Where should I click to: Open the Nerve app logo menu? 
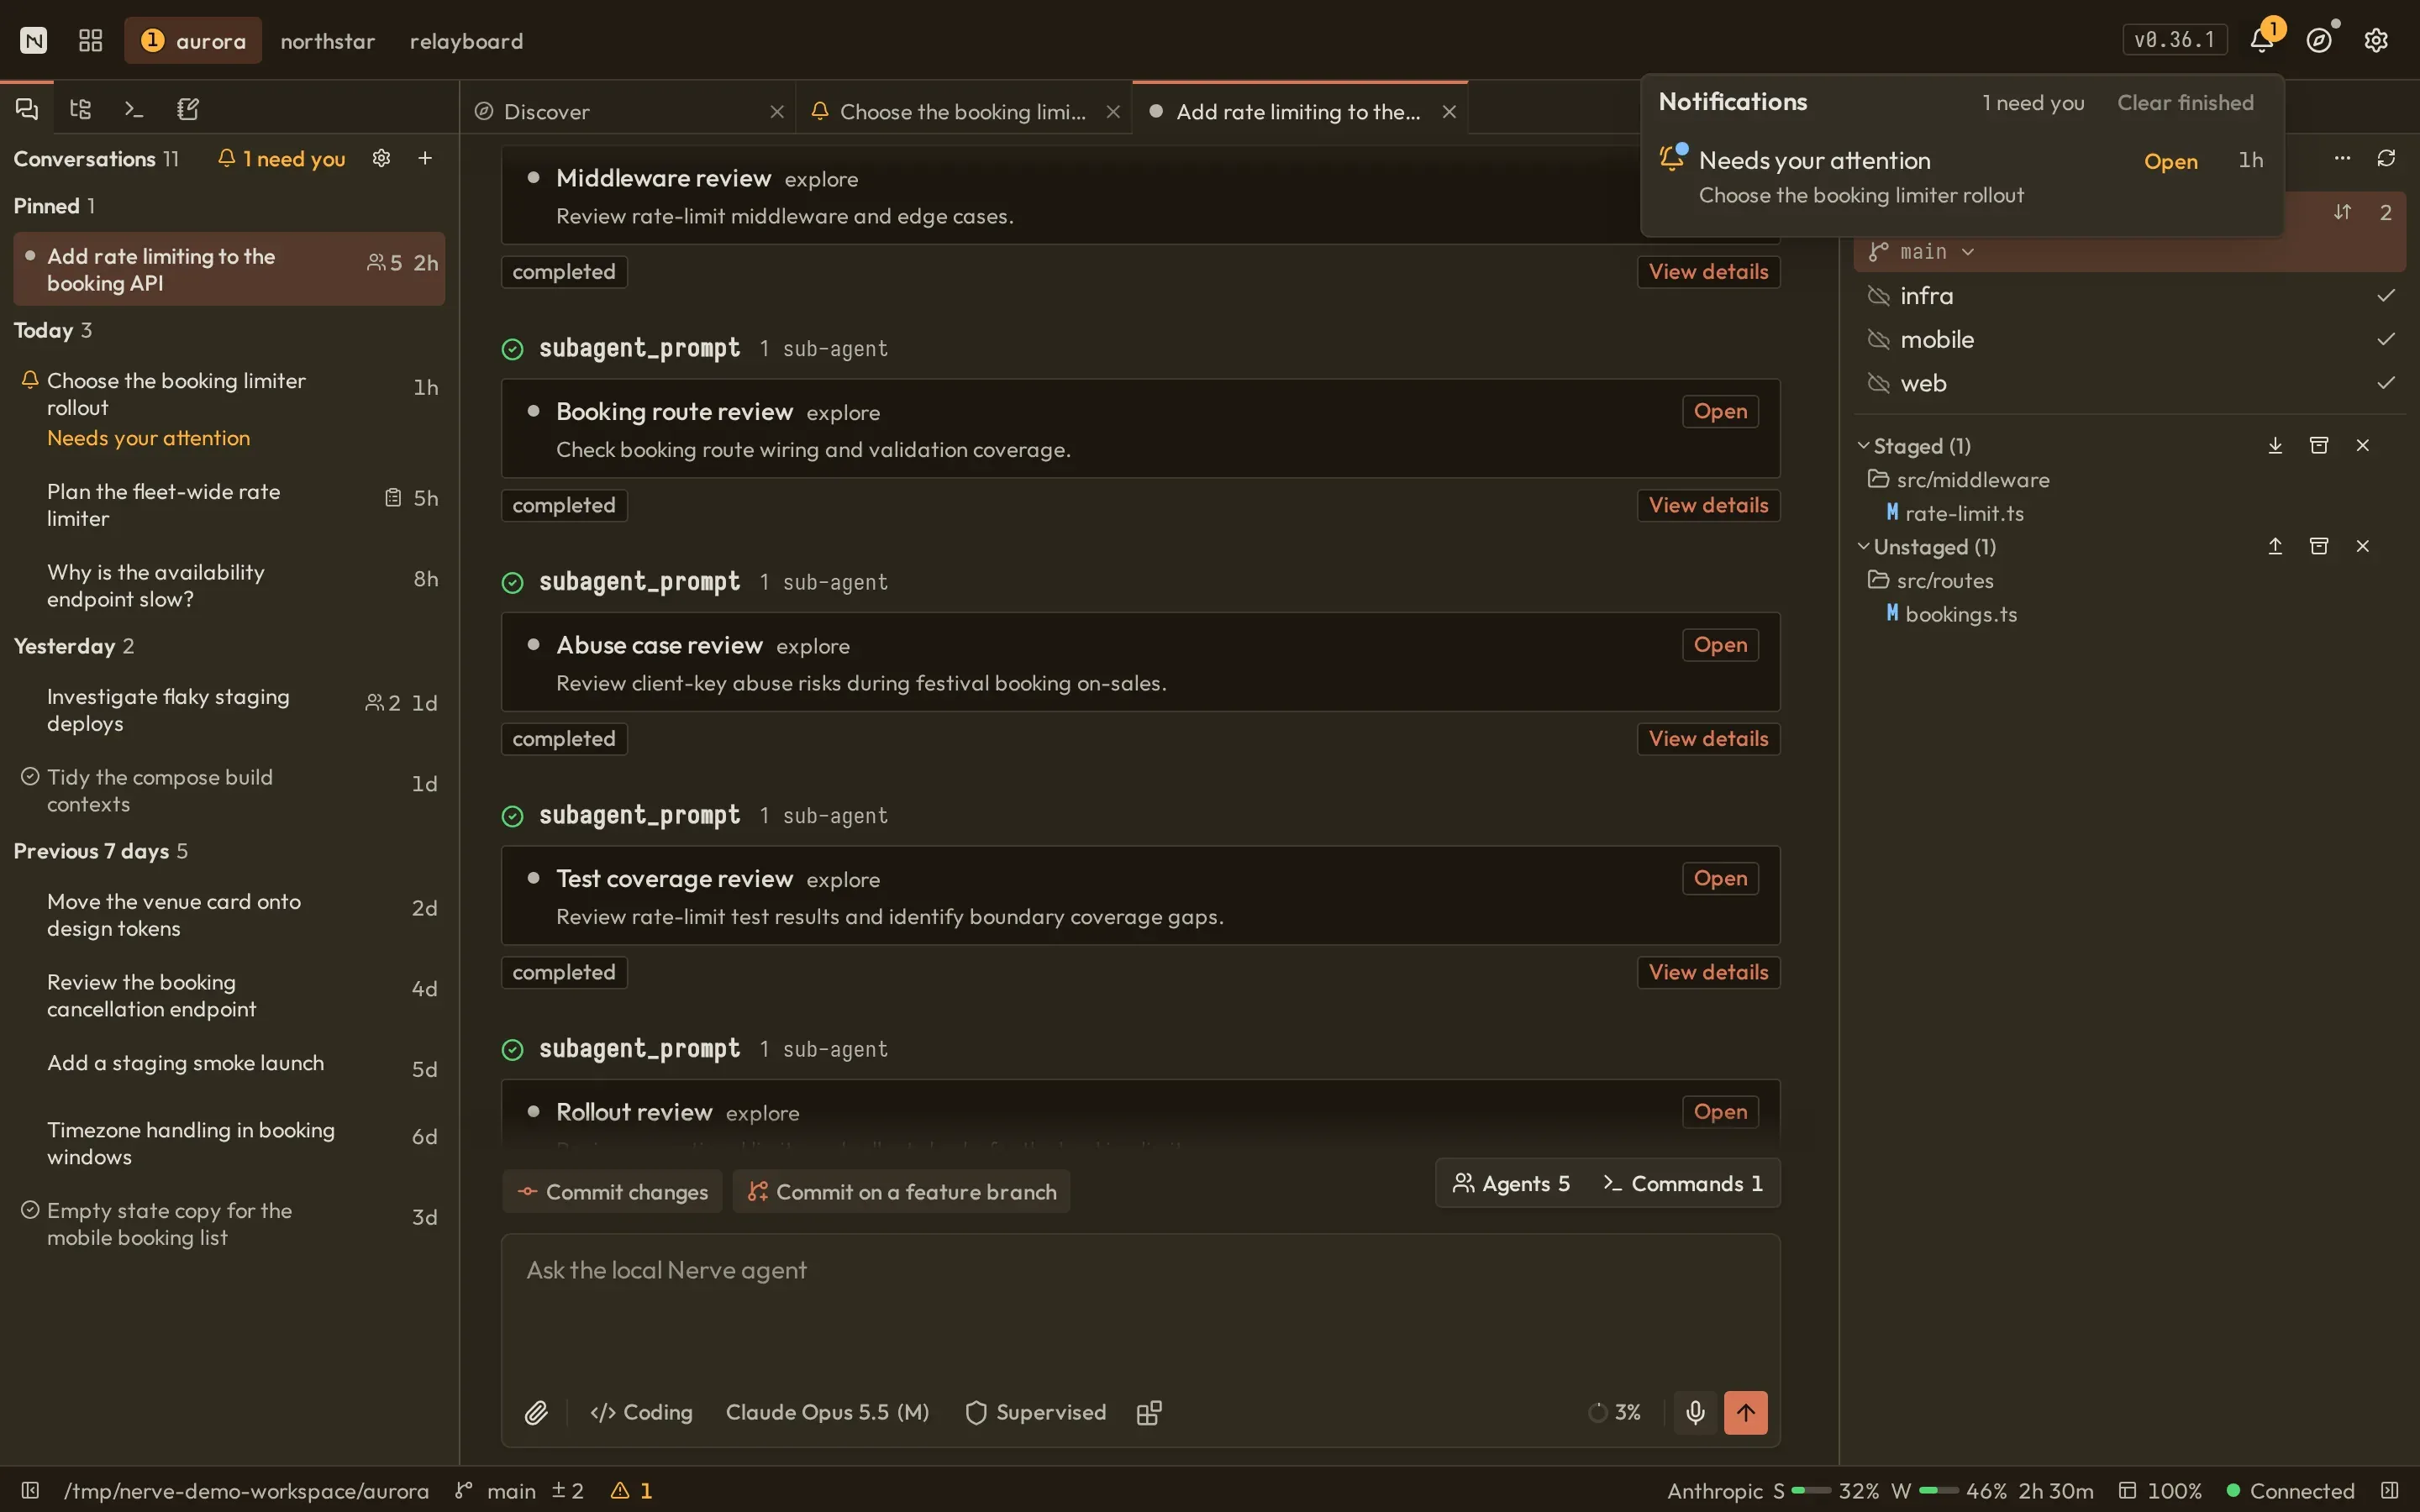33,40
